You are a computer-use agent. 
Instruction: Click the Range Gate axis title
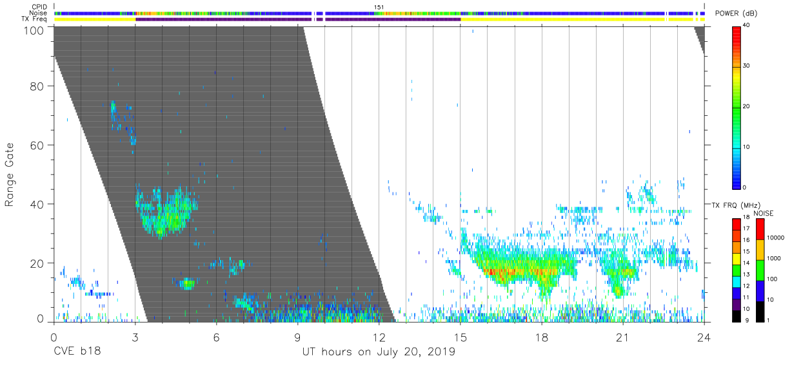tap(10, 174)
